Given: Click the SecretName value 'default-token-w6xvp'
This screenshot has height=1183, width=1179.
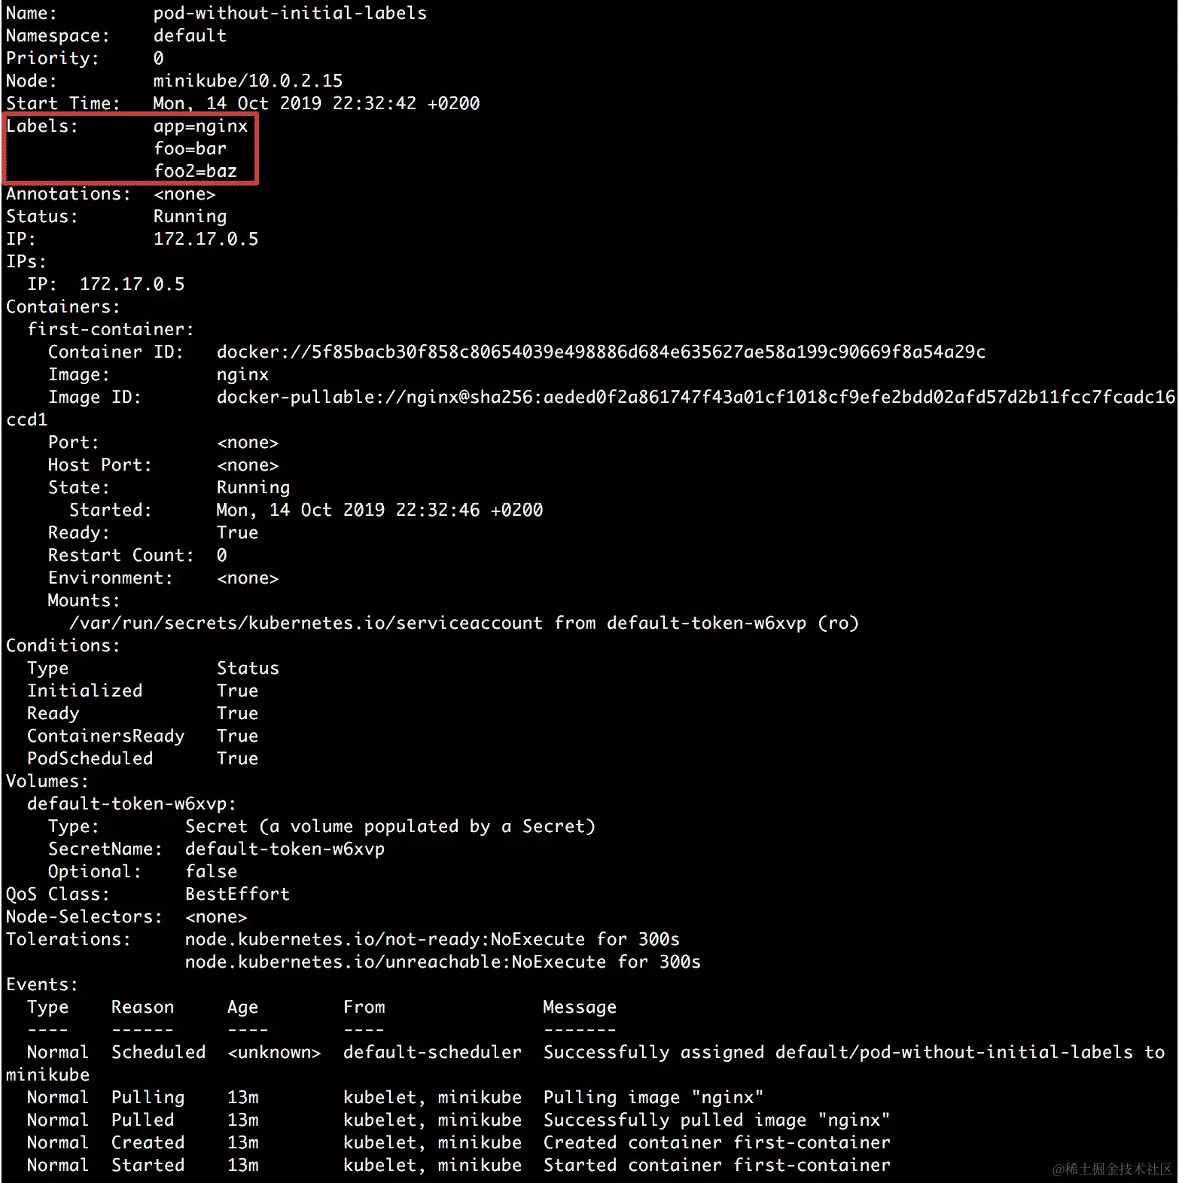Looking at the screenshot, I should [285, 849].
